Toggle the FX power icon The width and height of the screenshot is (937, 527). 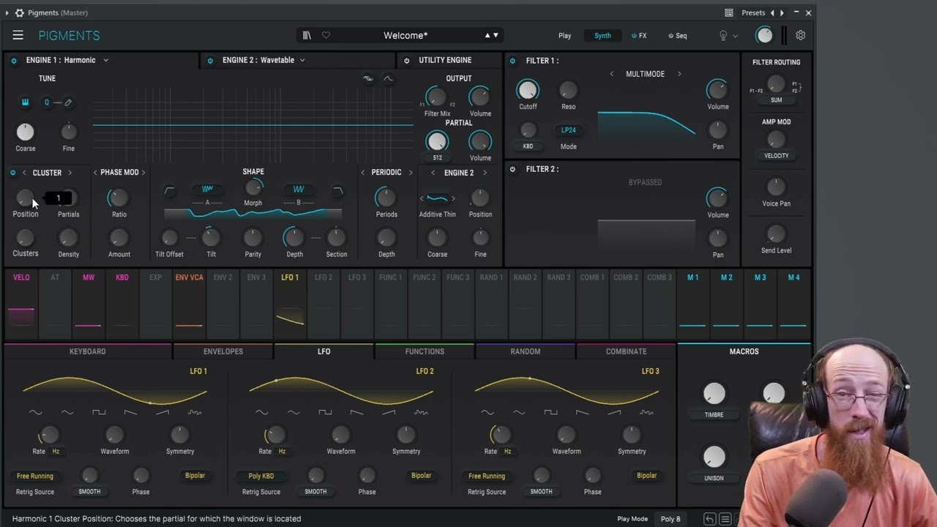coord(635,36)
